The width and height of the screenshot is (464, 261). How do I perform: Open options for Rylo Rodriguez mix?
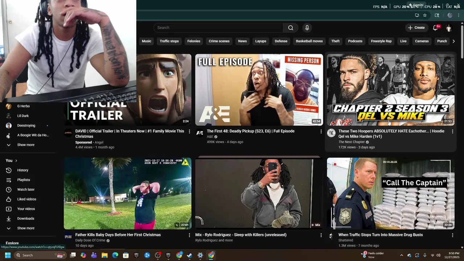321,235
